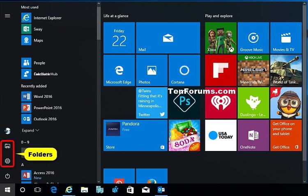The height and width of the screenshot is (196, 308).
Task: Open Settings gear in Start sidebar
Action: [x=7, y=161]
